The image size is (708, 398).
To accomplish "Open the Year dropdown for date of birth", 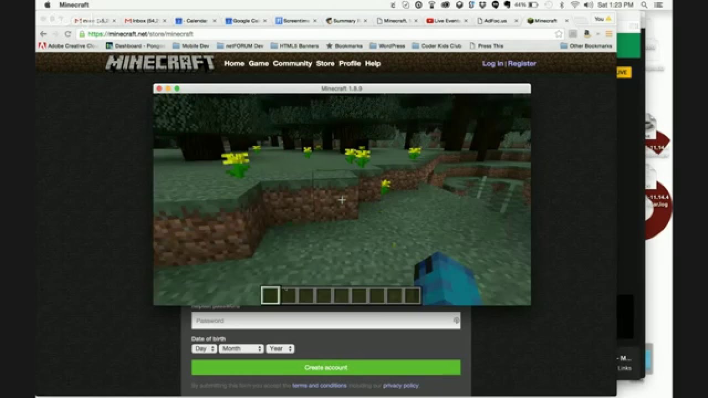I will pos(280,349).
